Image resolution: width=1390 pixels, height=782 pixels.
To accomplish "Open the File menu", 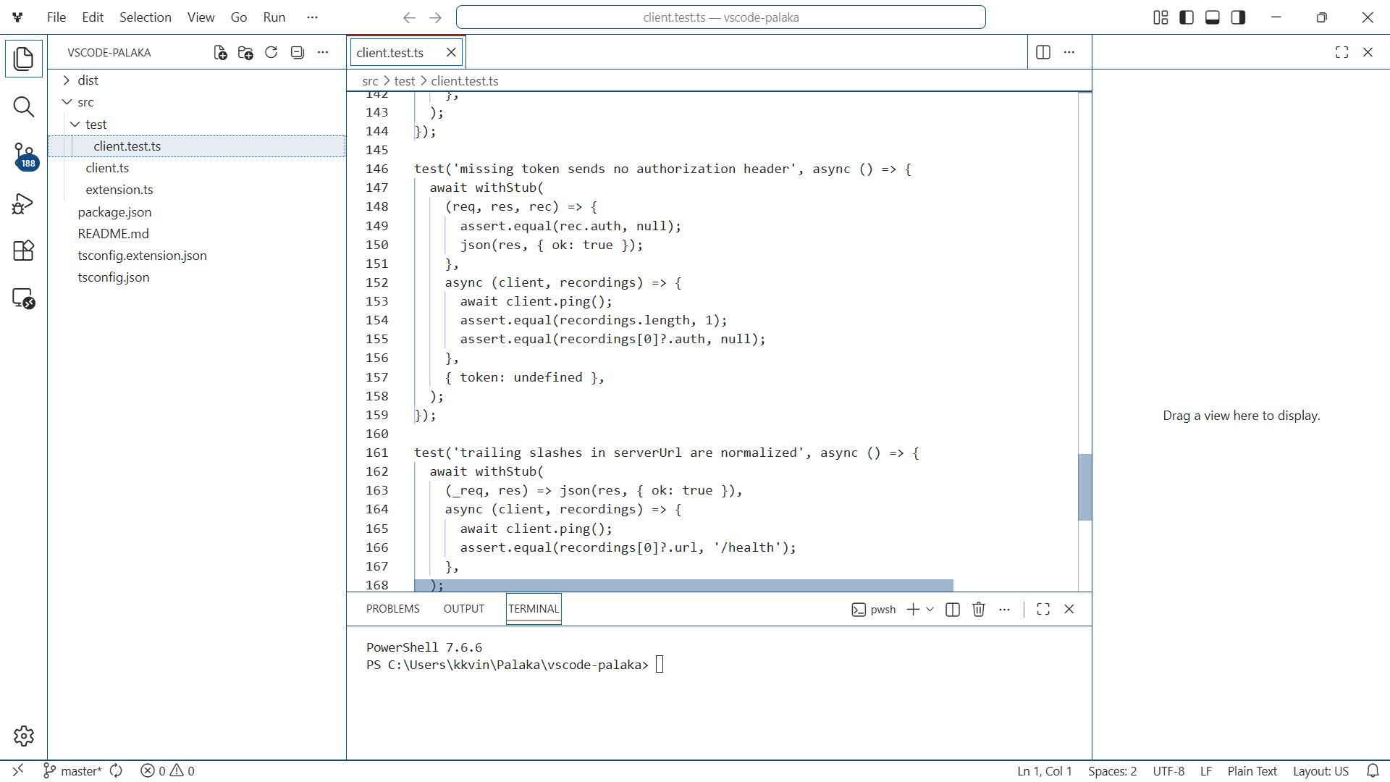I will (56, 17).
